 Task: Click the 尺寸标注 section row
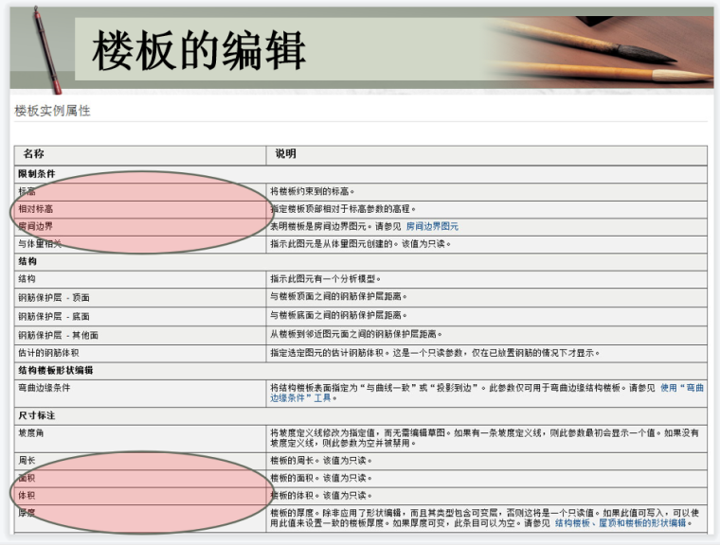[x=36, y=415]
